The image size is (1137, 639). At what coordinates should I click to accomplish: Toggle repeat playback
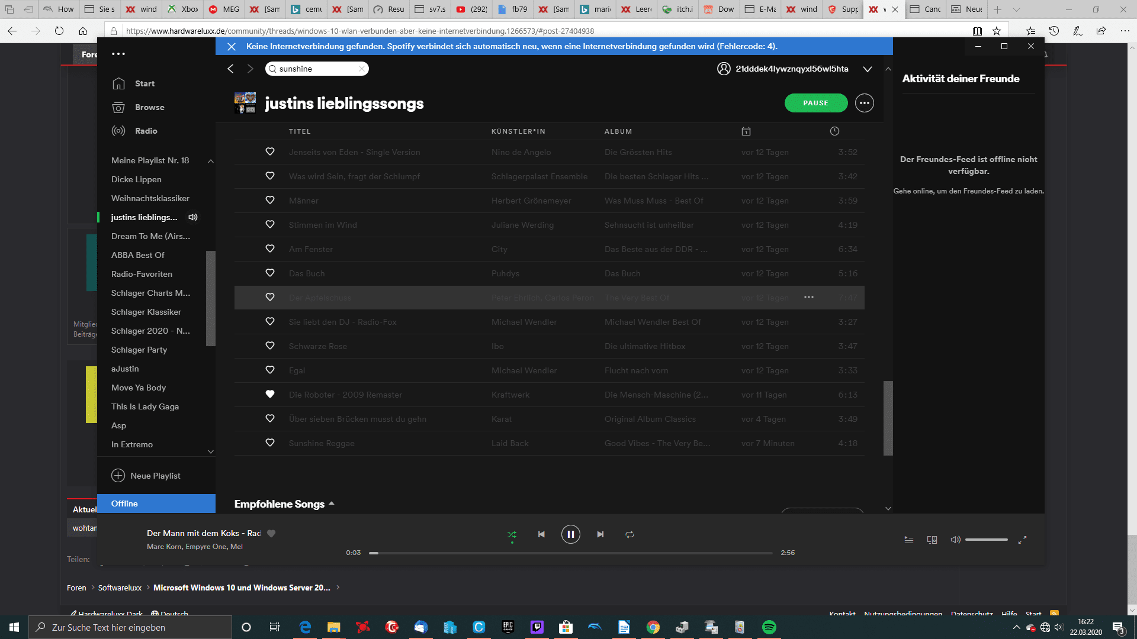[x=629, y=534]
